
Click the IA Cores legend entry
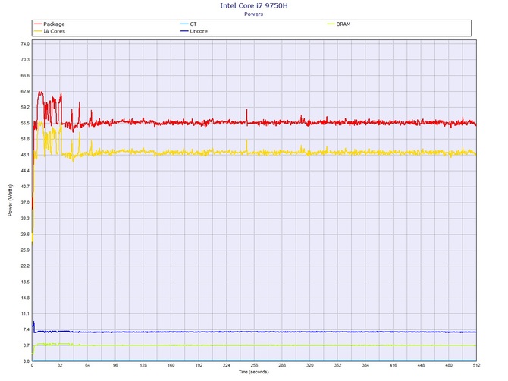(x=49, y=31)
